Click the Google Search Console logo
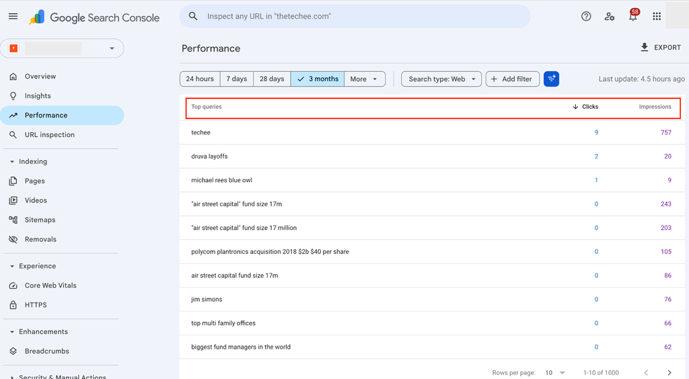Viewport: 689px width, 379px height. [x=94, y=17]
